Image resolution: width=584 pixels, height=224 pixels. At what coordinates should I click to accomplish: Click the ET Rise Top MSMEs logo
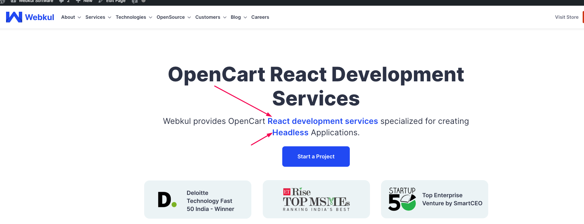click(316, 200)
